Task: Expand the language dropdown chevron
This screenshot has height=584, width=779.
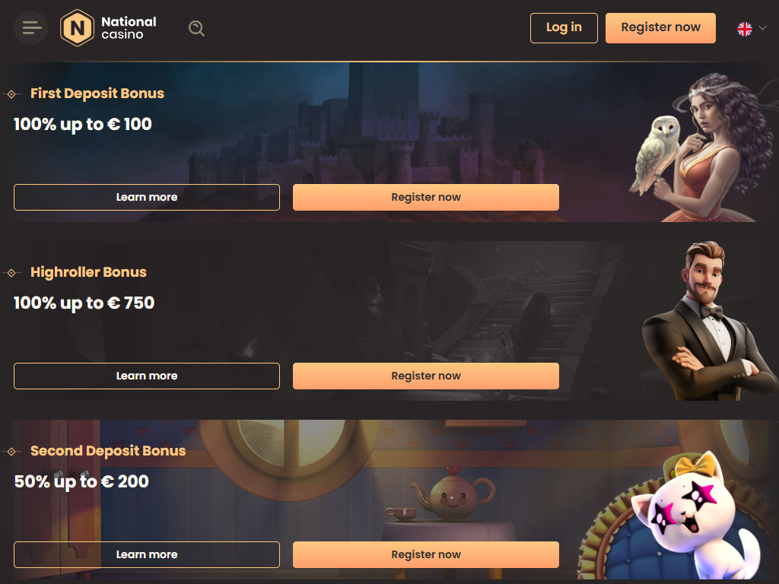Action: 762,28
